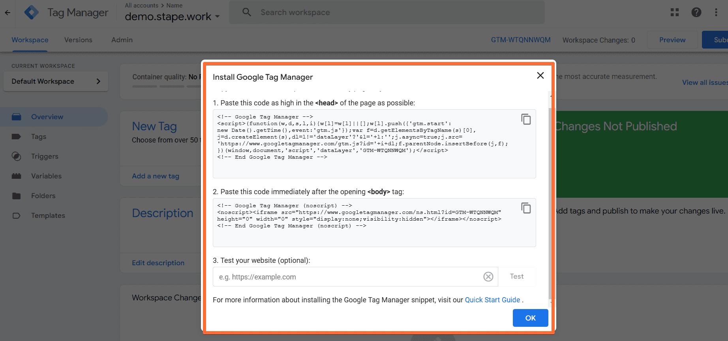
Task: Expand the Default Workspace selector
Action: [56, 81]
